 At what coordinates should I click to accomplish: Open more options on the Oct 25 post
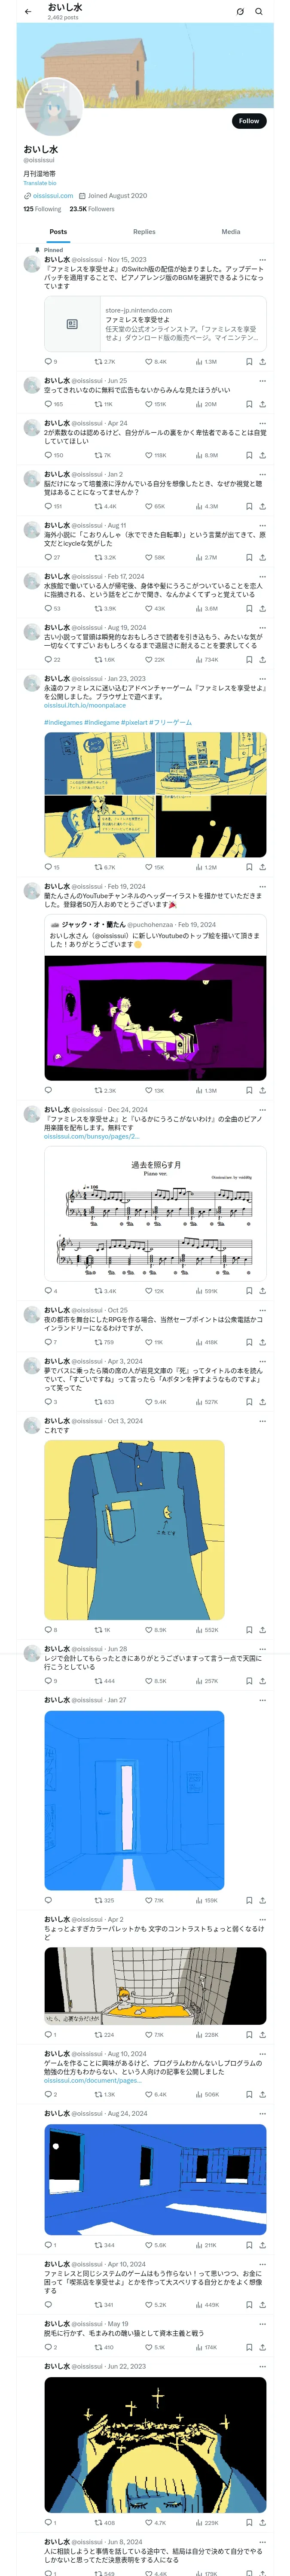(x=262, y=1310)
